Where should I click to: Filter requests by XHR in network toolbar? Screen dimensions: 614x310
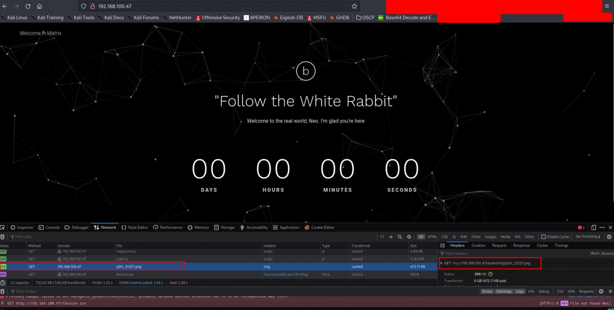(x=463, y=236)
